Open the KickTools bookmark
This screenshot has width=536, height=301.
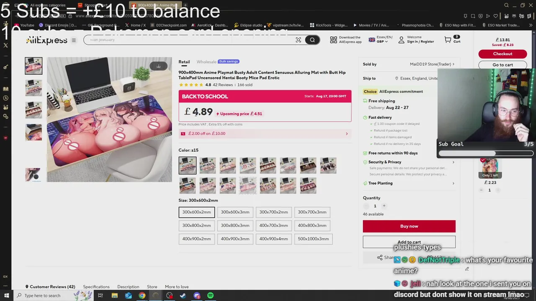pos(329,25)
